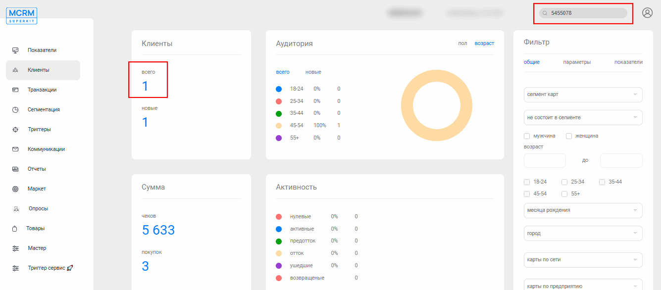661x290 pixels.
Task: Open Транзакции in the sidebar
Action: click(43, 90)
